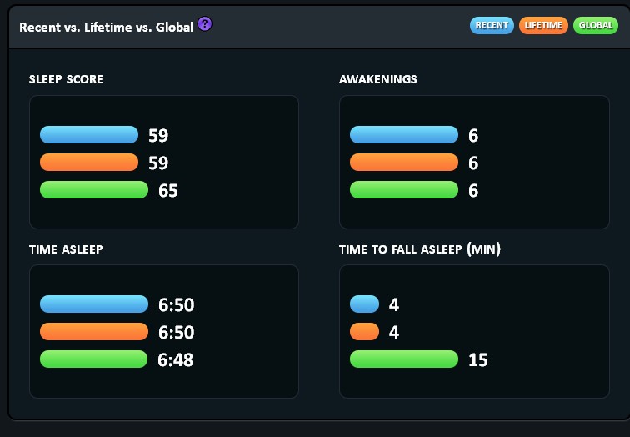Select the green Global Sleep Score bar

94,190
